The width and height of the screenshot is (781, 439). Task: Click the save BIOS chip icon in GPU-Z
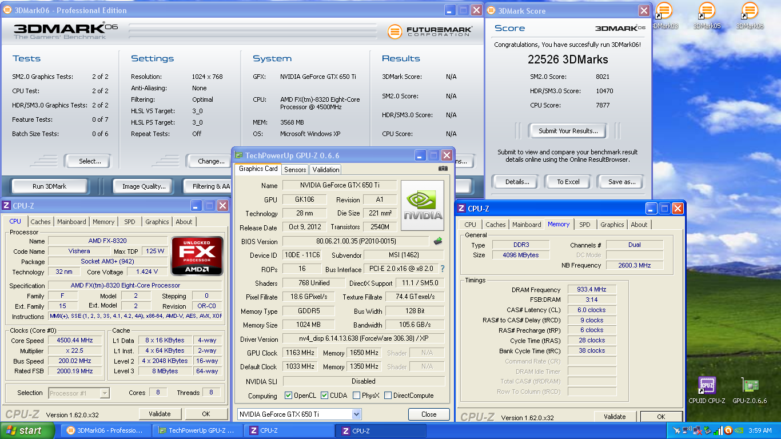(439, 241)
